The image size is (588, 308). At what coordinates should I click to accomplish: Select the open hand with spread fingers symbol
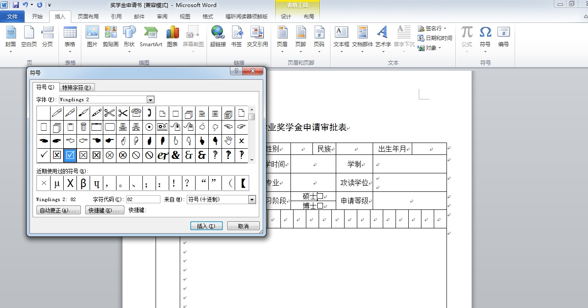[229, 141]
